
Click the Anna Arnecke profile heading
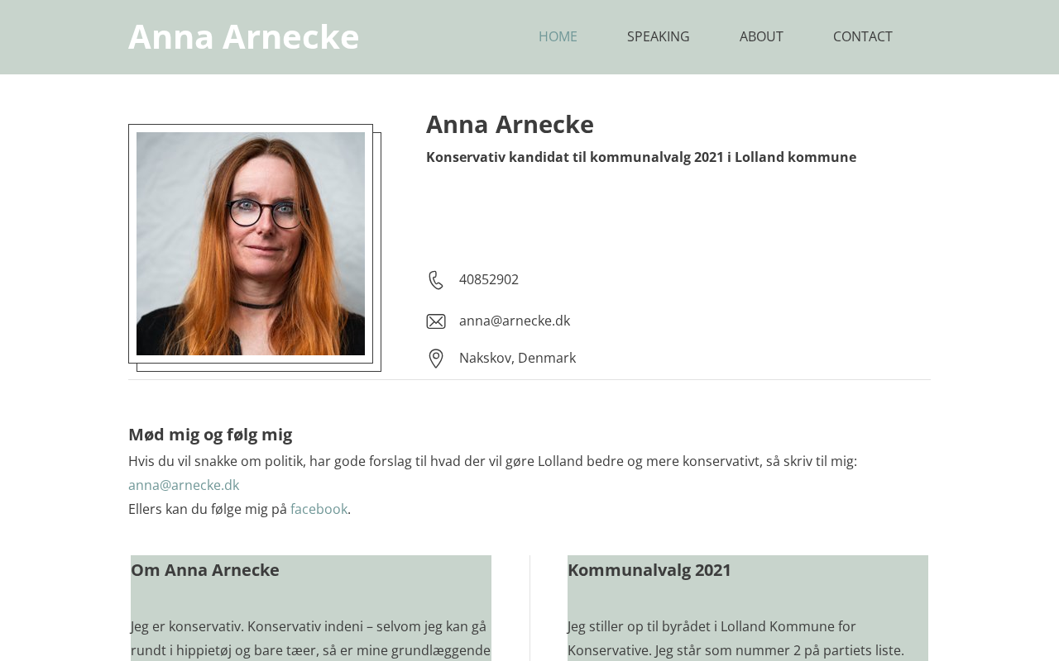(x=510, y=124)
